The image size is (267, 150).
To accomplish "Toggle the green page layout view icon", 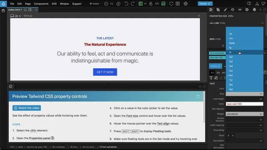I will 141,4.
